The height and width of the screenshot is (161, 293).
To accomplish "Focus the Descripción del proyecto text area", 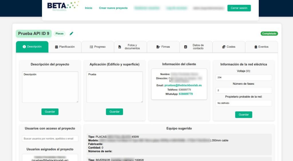I will pyautogui.click(x=50, y=87).
